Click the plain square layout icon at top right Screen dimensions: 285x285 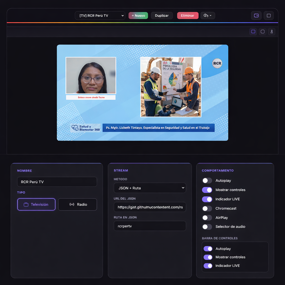tap(269, 16)
